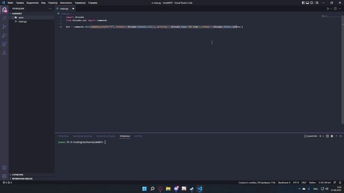Expand the ВРЕМЕННАЯ ШКАЛА timeline section
The image size is (344, 193).
pyautogui.click(x=31, y=179)
